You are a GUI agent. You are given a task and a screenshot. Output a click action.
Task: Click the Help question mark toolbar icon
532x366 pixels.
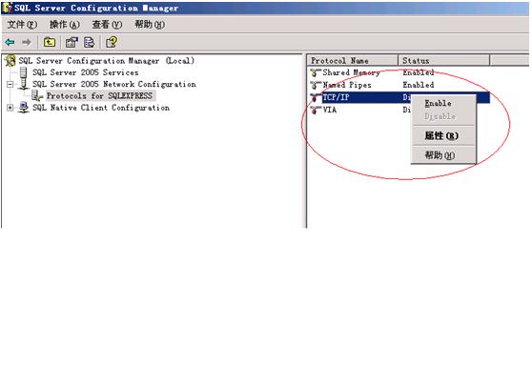click(x=112, y=42)
